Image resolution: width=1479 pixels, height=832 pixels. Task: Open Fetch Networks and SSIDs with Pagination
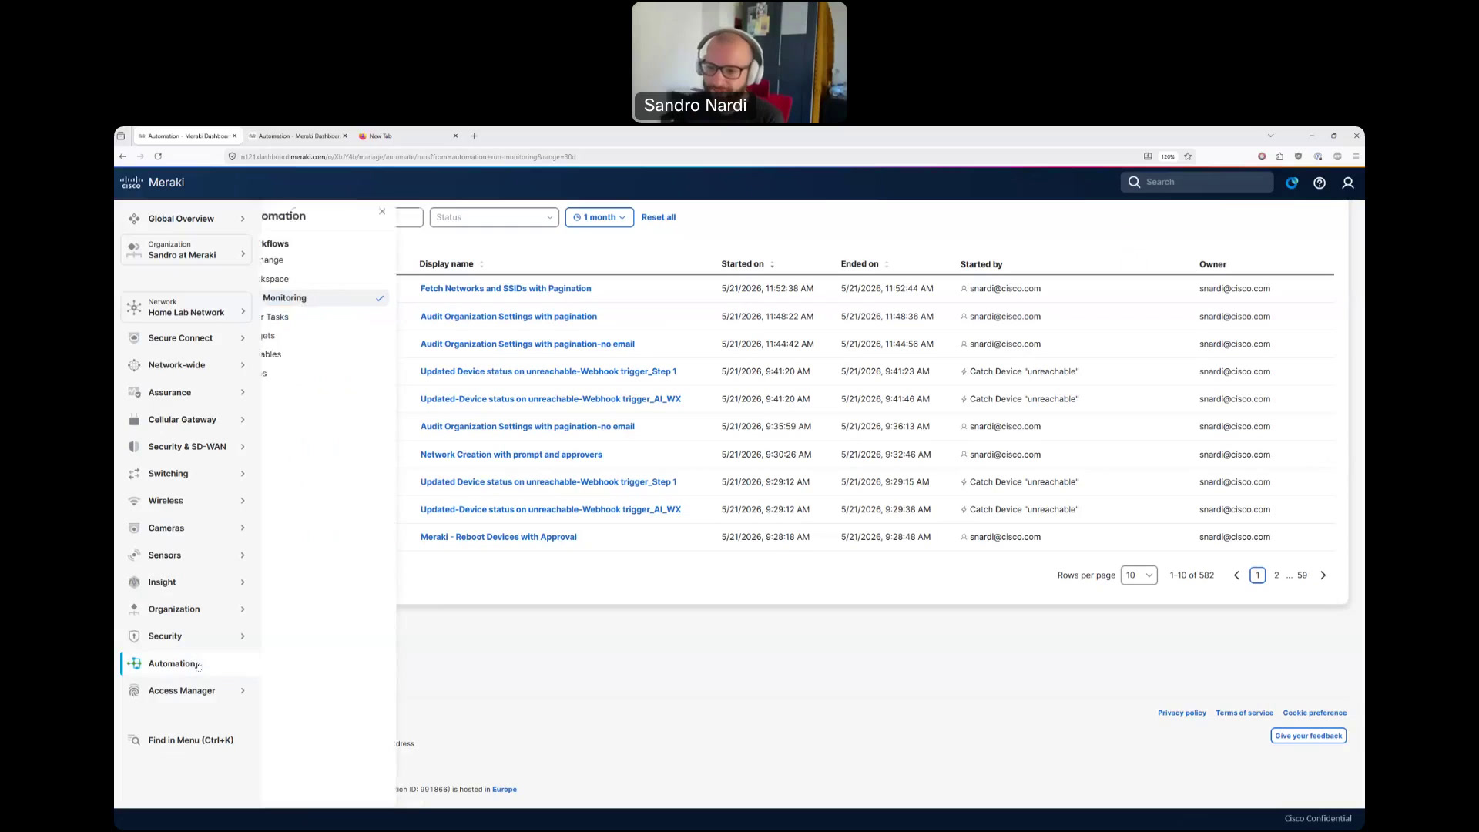pos(505,288)
